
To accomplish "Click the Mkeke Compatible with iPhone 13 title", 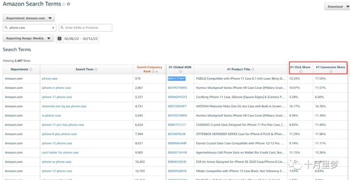I will (241, 171).
